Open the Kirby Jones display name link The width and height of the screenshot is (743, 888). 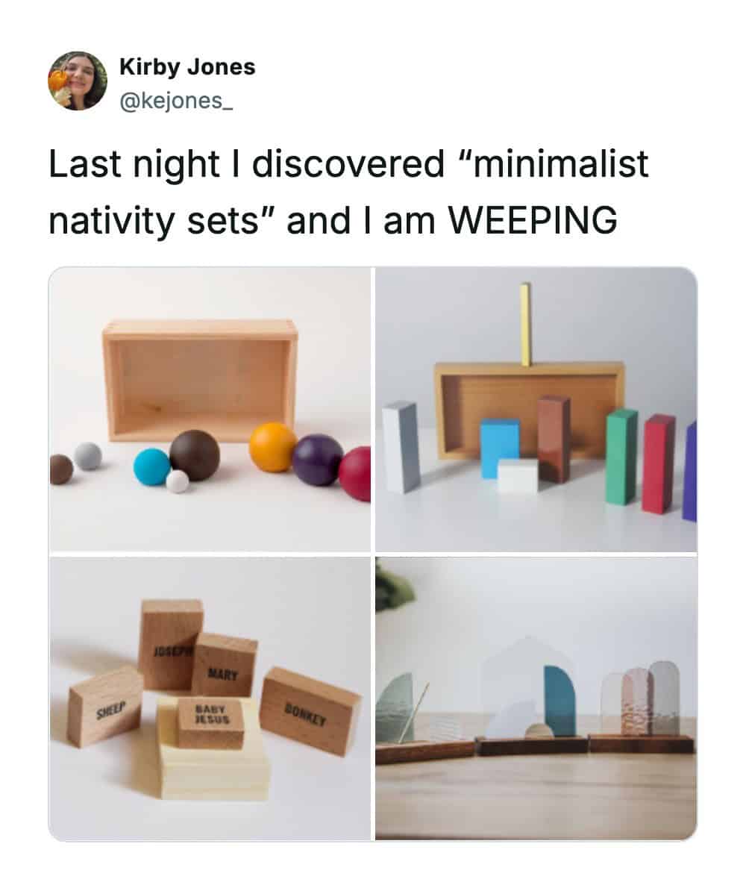(187, 67)
